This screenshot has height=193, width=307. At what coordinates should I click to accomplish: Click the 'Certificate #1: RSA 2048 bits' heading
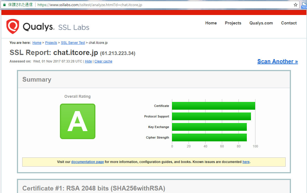94,188
